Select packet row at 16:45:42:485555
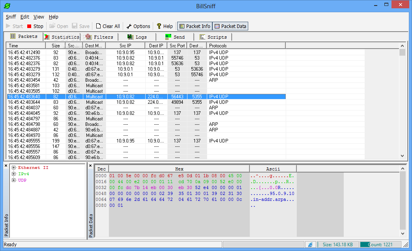The image size is (412, 251). [146, 140]
